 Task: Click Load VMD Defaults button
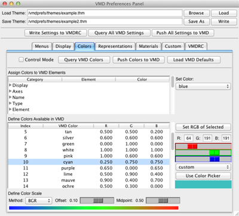tap(194, 60)
